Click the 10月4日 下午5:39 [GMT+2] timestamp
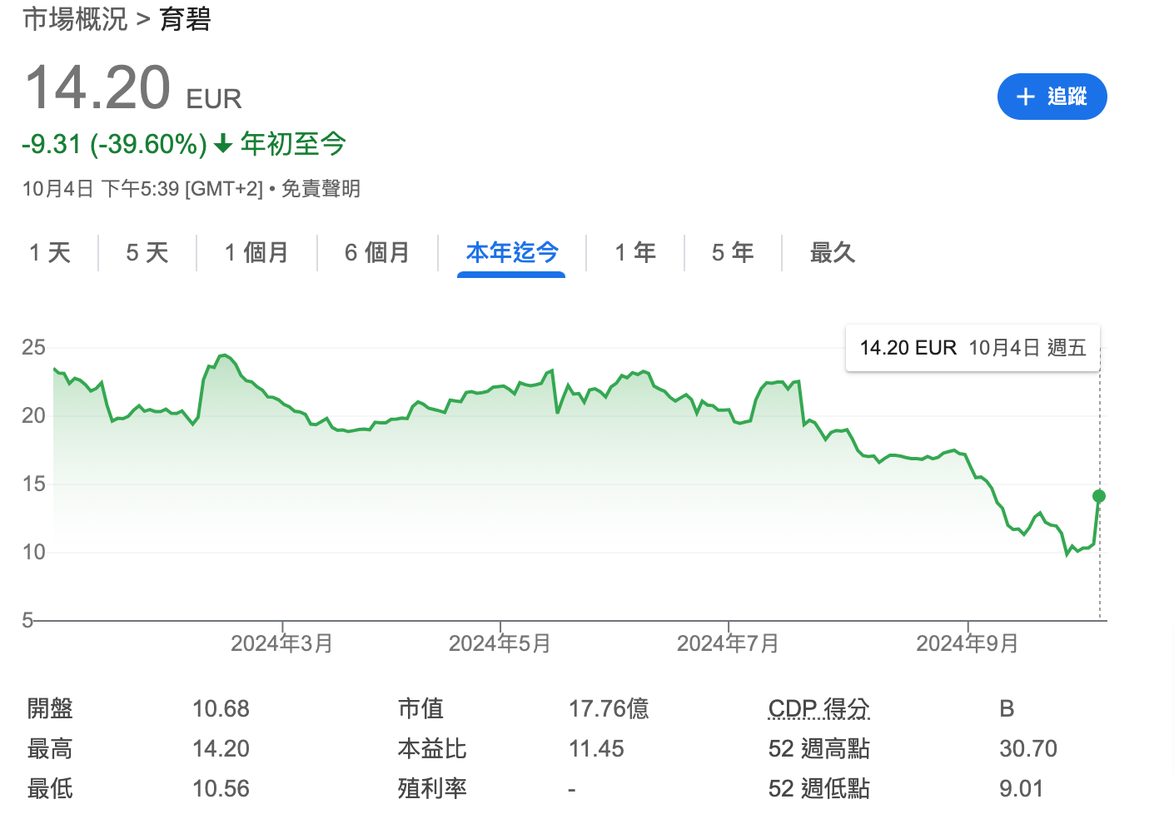This screenshot has width=1174, height=819. (x=142, y=189)
